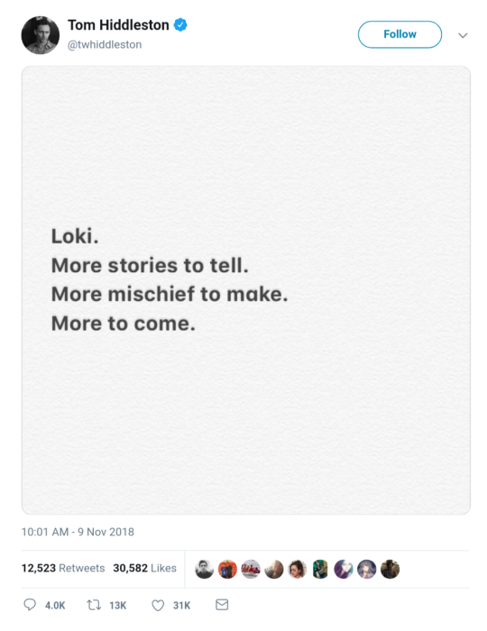Click the envelope direct message icon
The image size is (487, 631).
pyautogui.click(x=222, y=605)
